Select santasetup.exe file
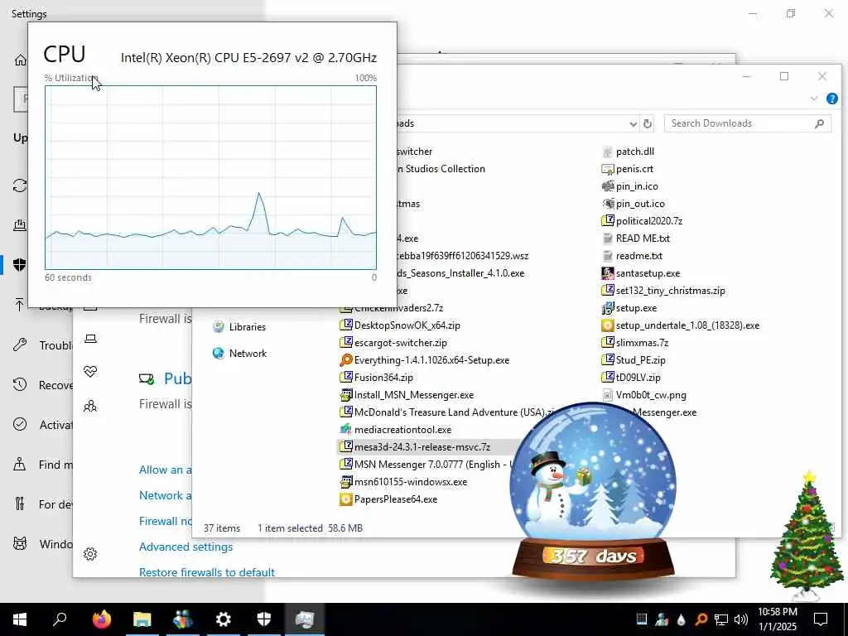 (641, 273)
